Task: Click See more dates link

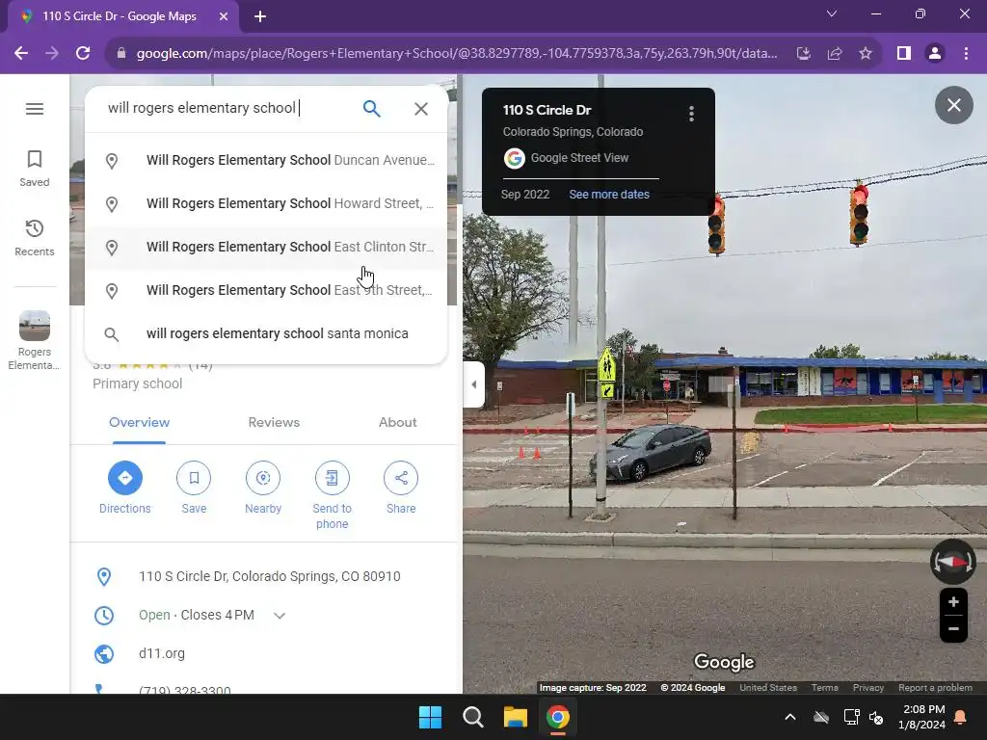Action: click(x=609, y=195)
